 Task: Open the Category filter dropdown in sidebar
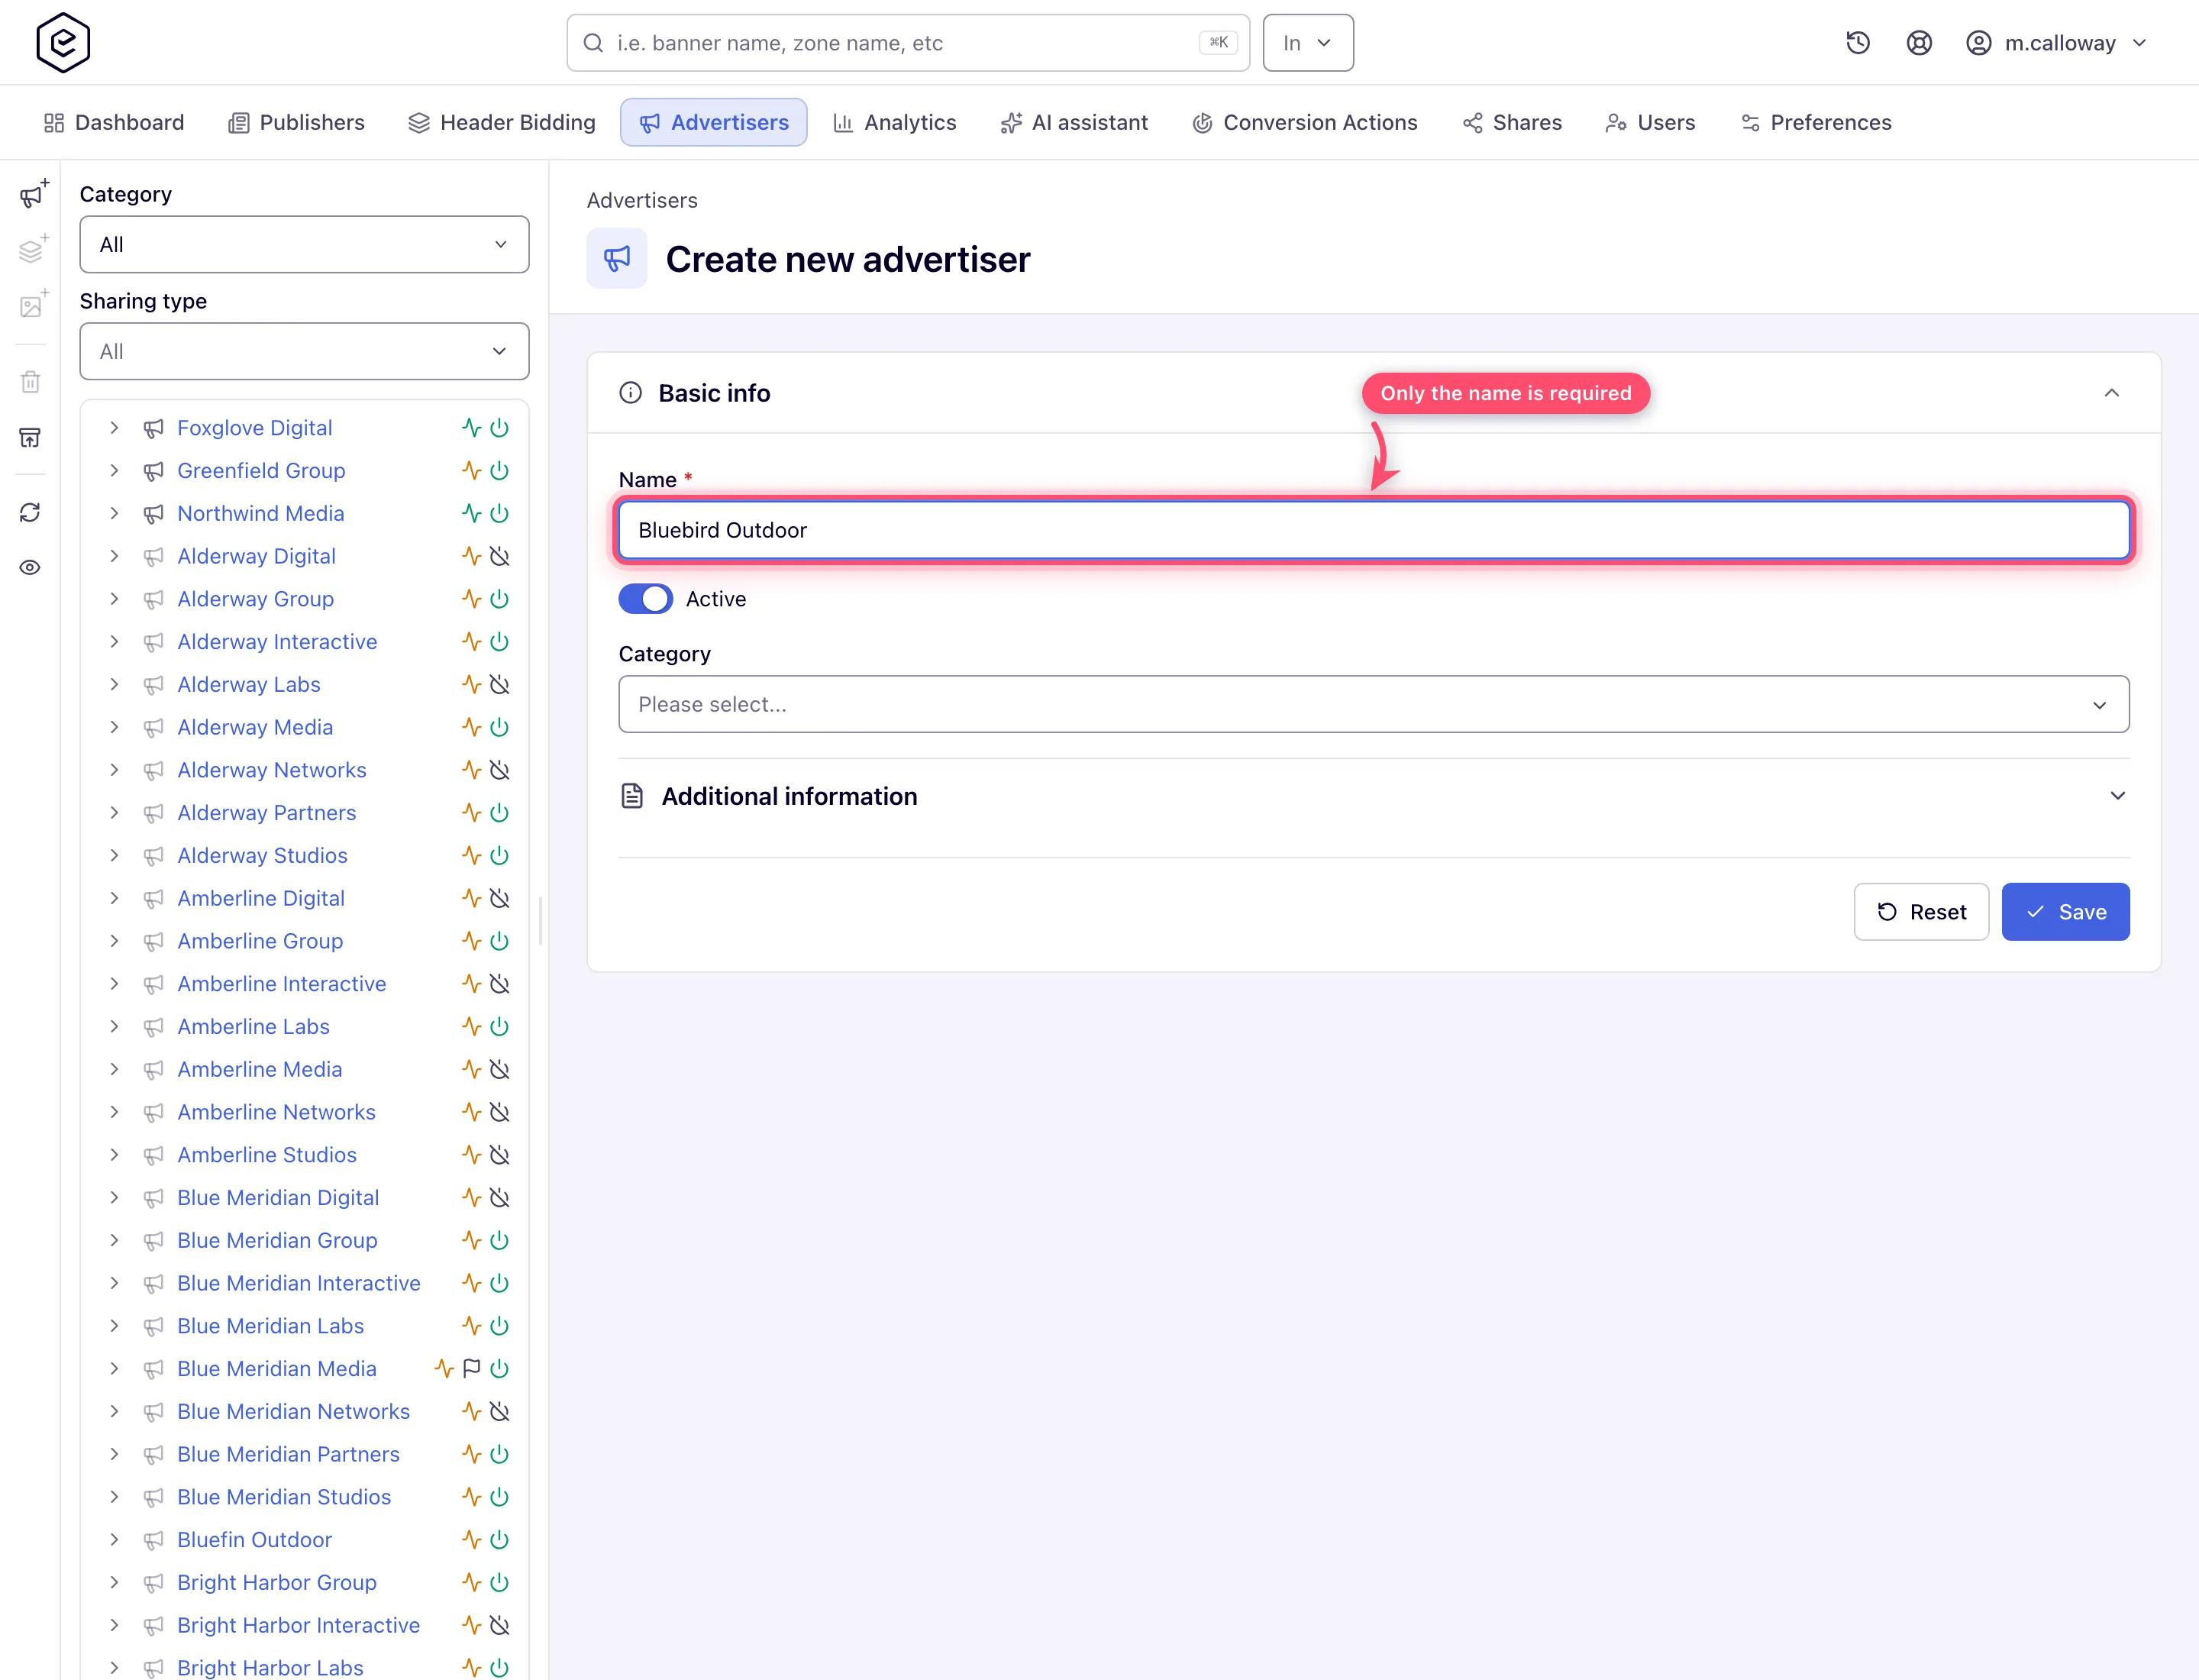click(304, 244)
